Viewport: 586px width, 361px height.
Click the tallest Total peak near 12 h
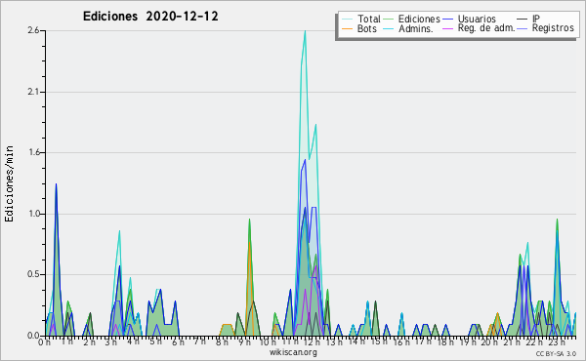[x=305, y=31]
